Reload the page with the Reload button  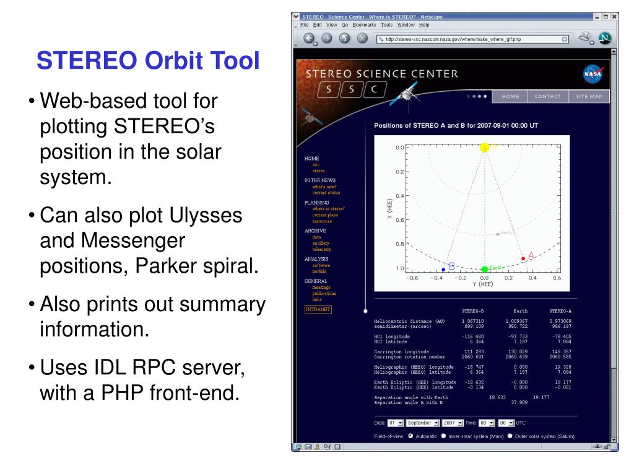pyautogui.click(x=344, y=38)
